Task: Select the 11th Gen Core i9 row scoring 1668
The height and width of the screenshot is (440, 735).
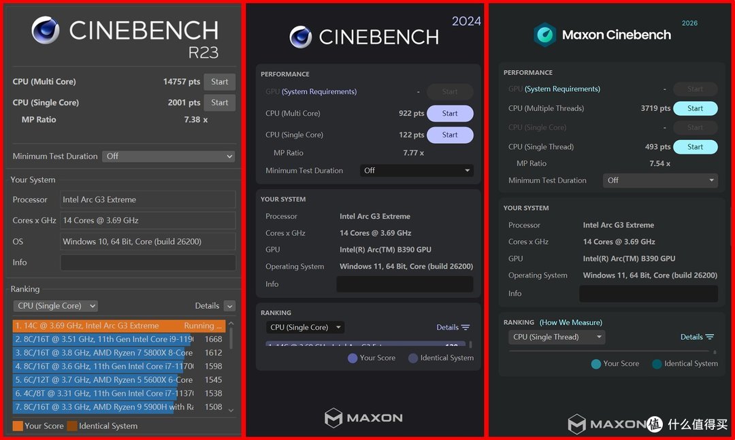Action: 119,339
